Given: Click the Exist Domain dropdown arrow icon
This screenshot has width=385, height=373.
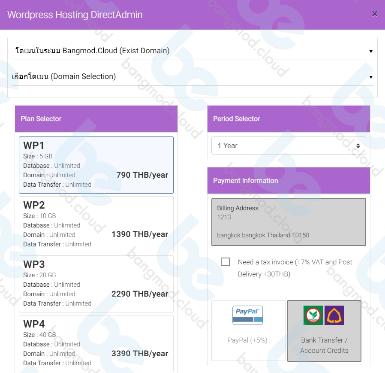Looking at the screenshot, I should [371, 52].
